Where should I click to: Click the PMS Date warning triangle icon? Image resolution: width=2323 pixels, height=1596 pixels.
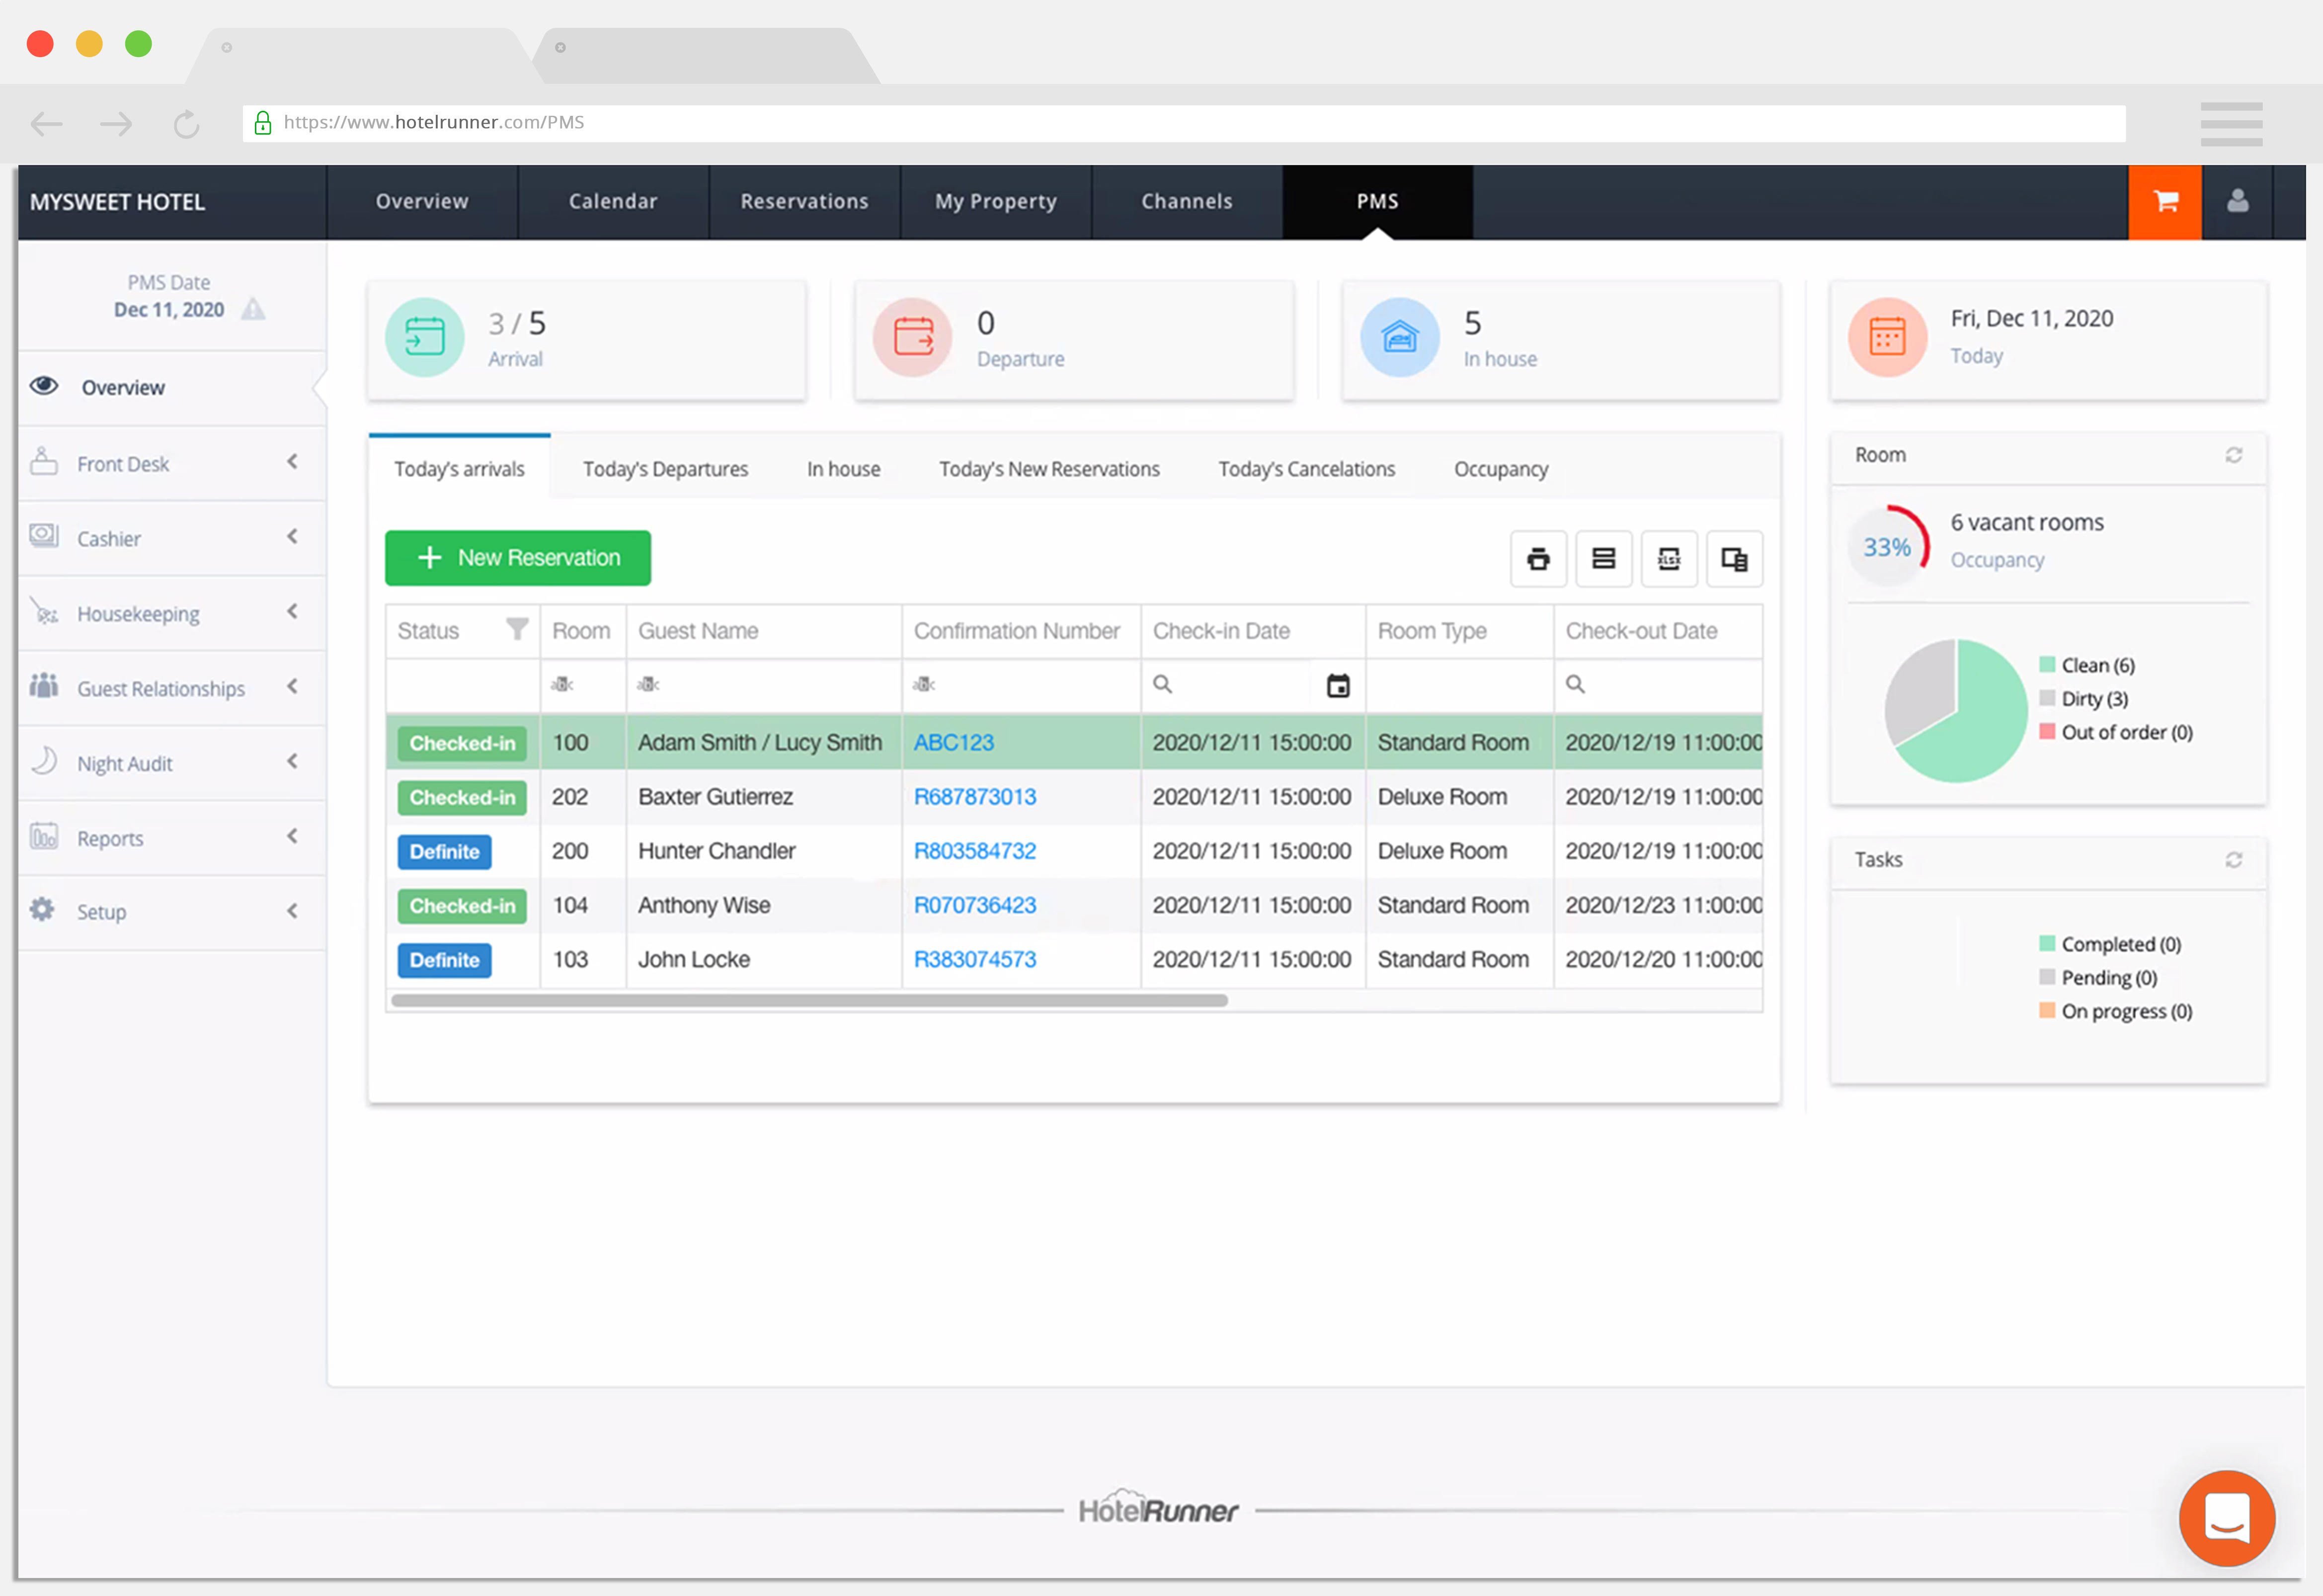tap(254, 309)
